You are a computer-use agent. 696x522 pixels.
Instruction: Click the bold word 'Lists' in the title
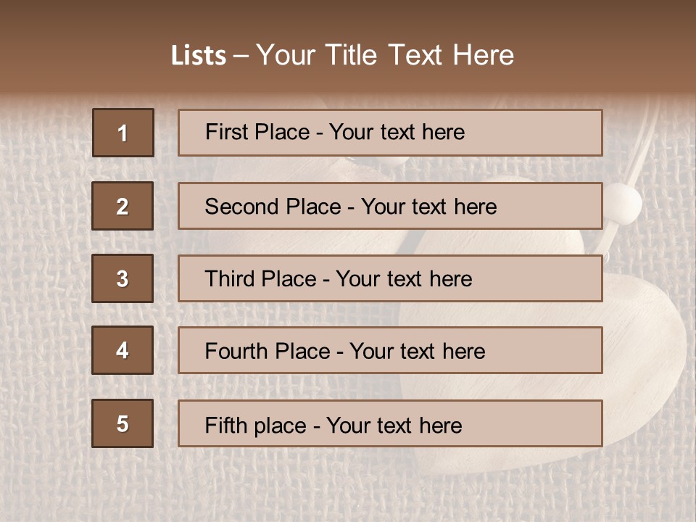pos(198,56)
